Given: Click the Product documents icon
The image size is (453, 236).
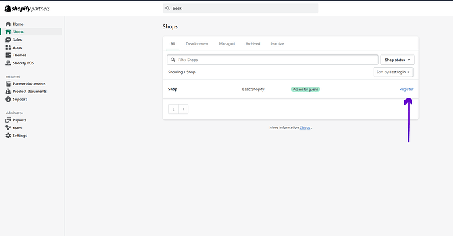Looking at the screenshot, I should pyautogui.click(x=8, y=92).
